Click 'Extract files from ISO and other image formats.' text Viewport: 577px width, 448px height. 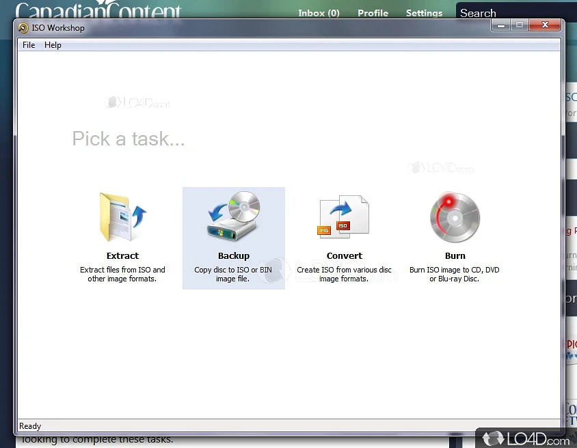[122, 274]
